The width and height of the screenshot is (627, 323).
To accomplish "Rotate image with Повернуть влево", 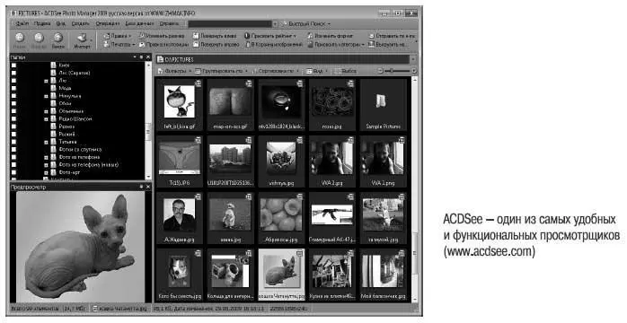I will pos(215,36).
